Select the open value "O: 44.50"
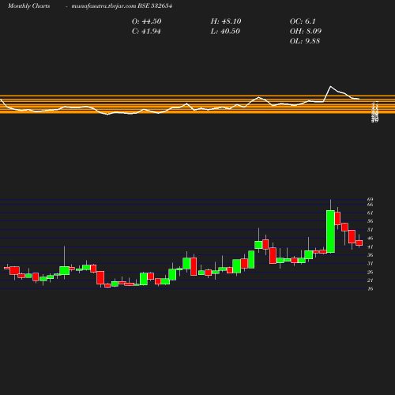 click(147, 21)
